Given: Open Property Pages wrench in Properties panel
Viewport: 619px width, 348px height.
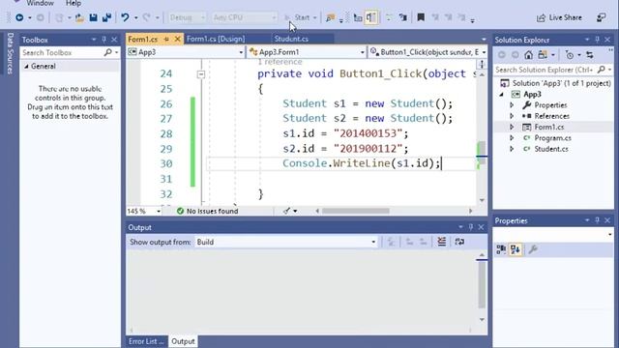Looking at the screenshot, I should pyautogui.click(x=533, y=249).
